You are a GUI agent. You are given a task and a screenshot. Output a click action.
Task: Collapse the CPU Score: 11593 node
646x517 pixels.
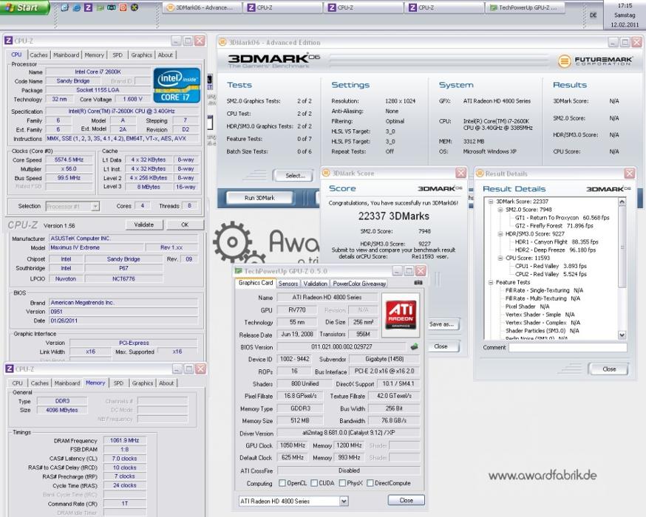point(500,258)
